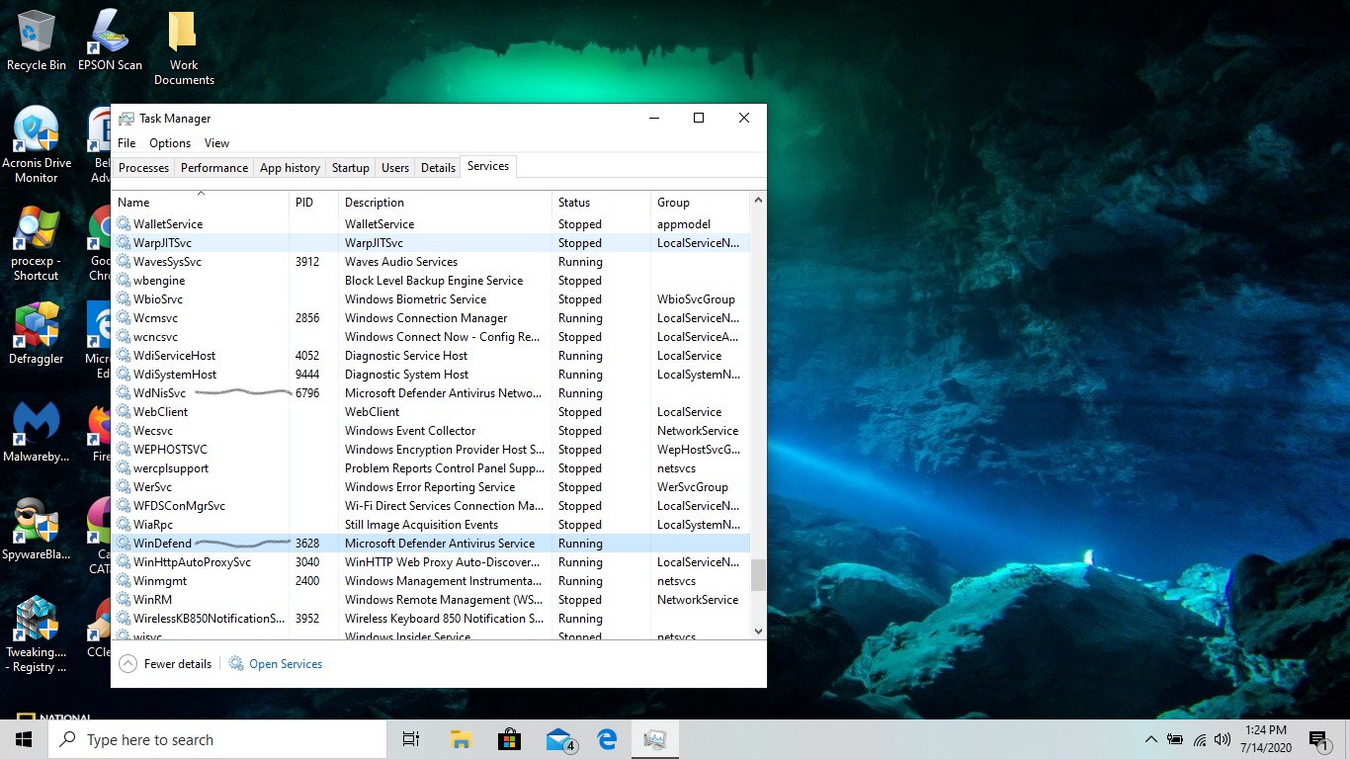Click the Task Manager taskbar button
1350x759 pixels.
pyautogui.click(x=654, y=739)
